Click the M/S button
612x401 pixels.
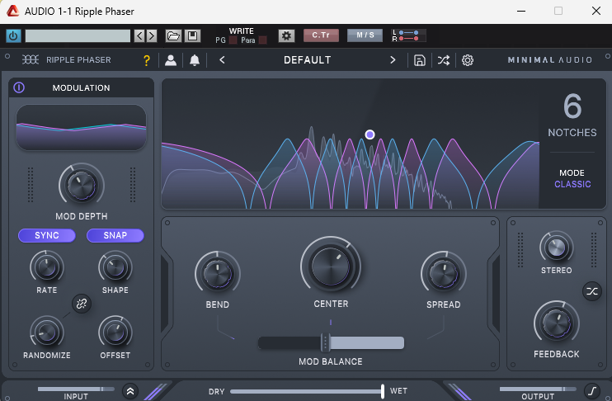point(365,35)
